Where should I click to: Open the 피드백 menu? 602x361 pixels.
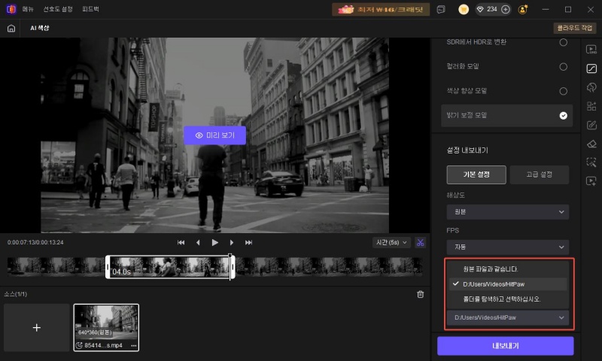90,9
